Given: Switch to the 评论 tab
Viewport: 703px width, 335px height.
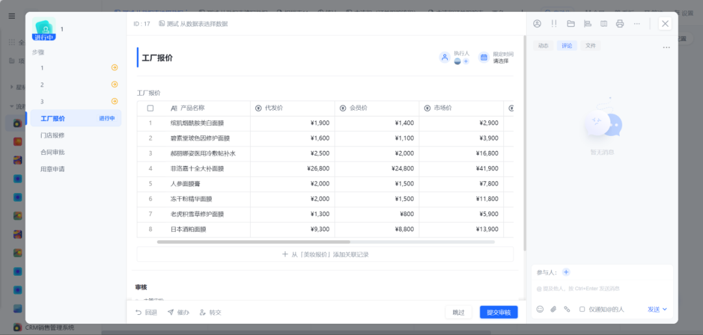Looking at the screenshot, I should pyautogui.click(x=567, y=46).
